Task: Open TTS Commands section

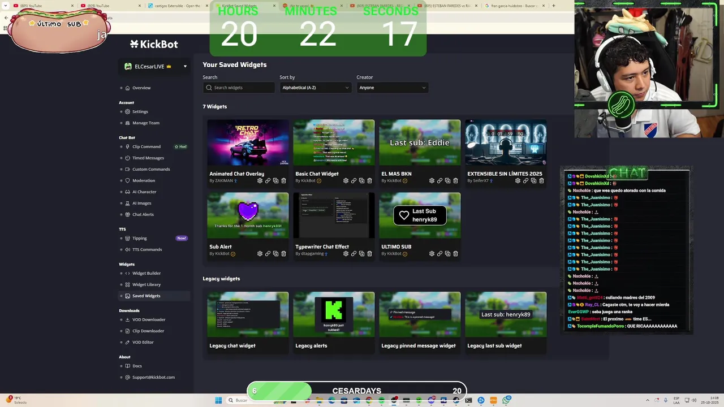Action: tap(147, 250)
